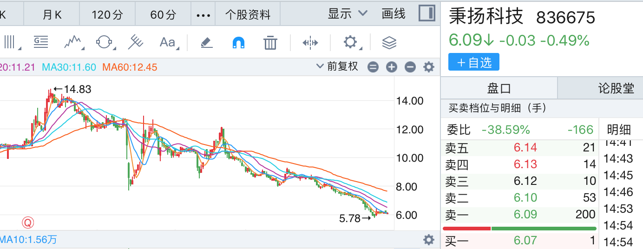Toggle the right side panel layout
Image resolution: width=643 pixels, height=249 pixels.
click(x=426, y=13)
